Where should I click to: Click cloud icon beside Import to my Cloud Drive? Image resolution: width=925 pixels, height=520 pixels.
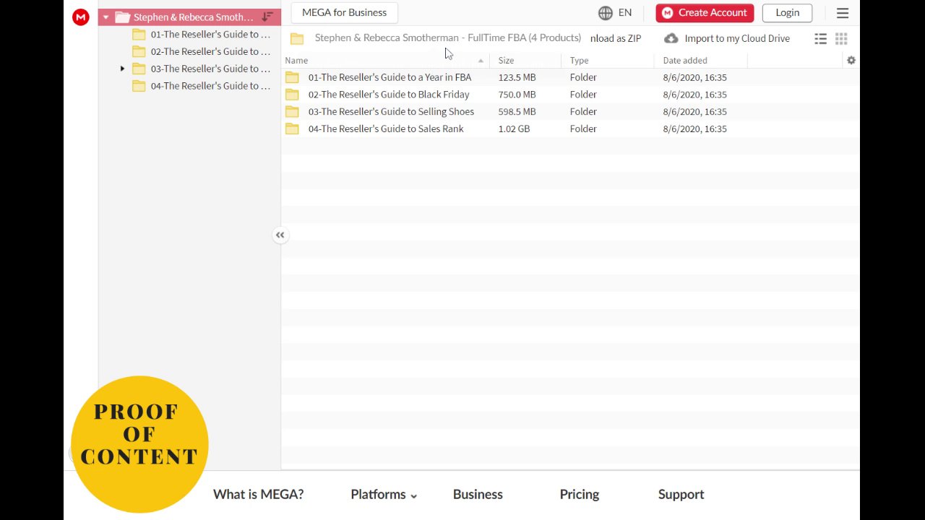pyautogui.click(x=671, y=39)
